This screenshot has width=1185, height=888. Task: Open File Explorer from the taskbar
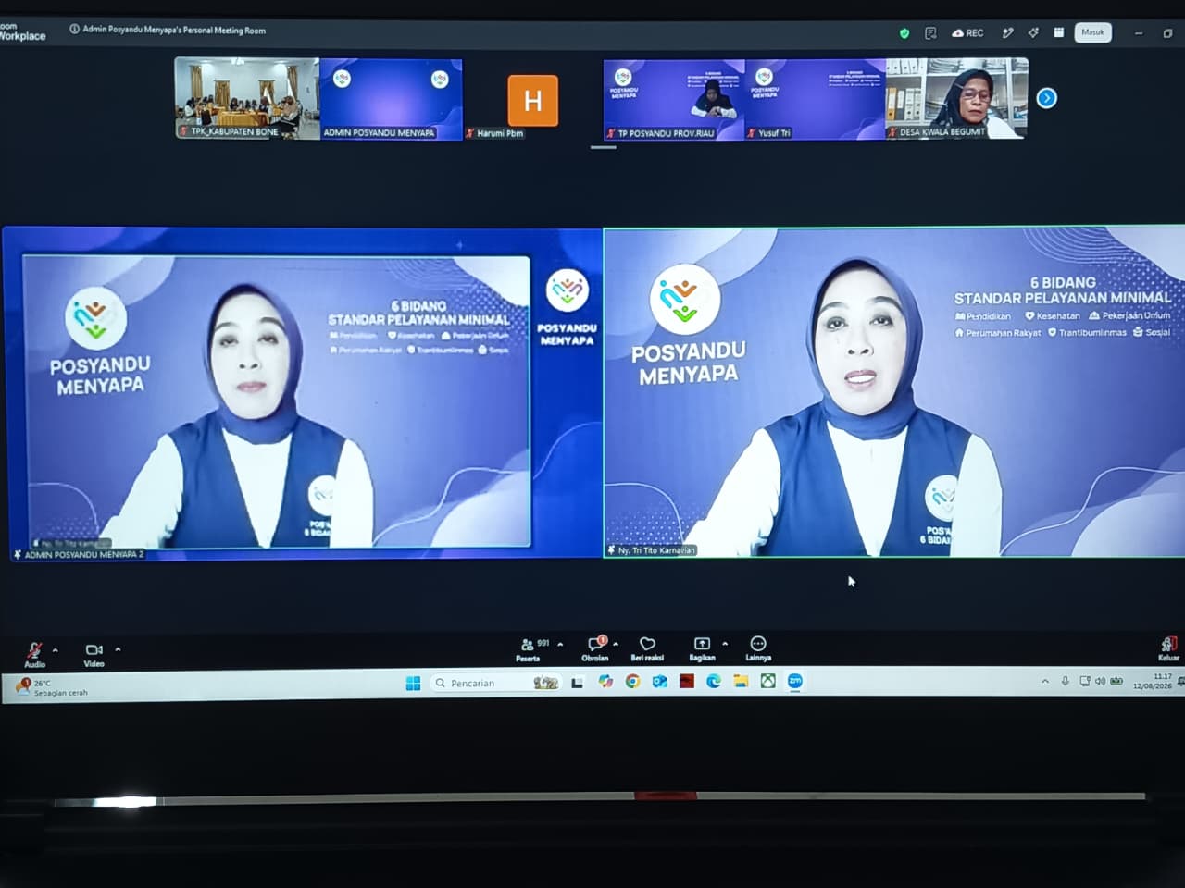click(741, 682)
